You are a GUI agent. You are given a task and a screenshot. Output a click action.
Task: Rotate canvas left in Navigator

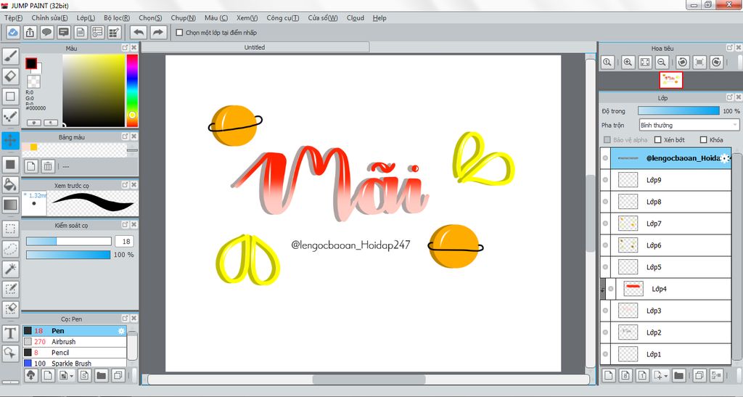(x=682, y=62)
